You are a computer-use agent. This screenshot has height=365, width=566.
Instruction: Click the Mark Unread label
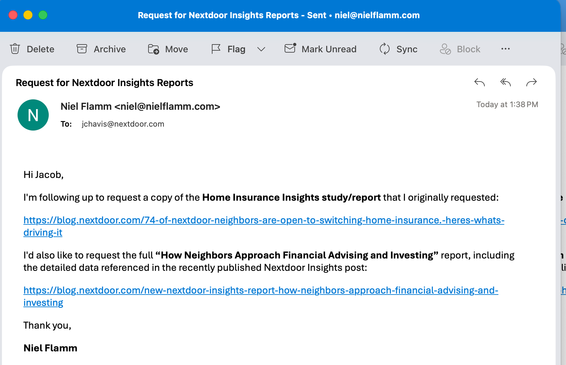[329, 49]
